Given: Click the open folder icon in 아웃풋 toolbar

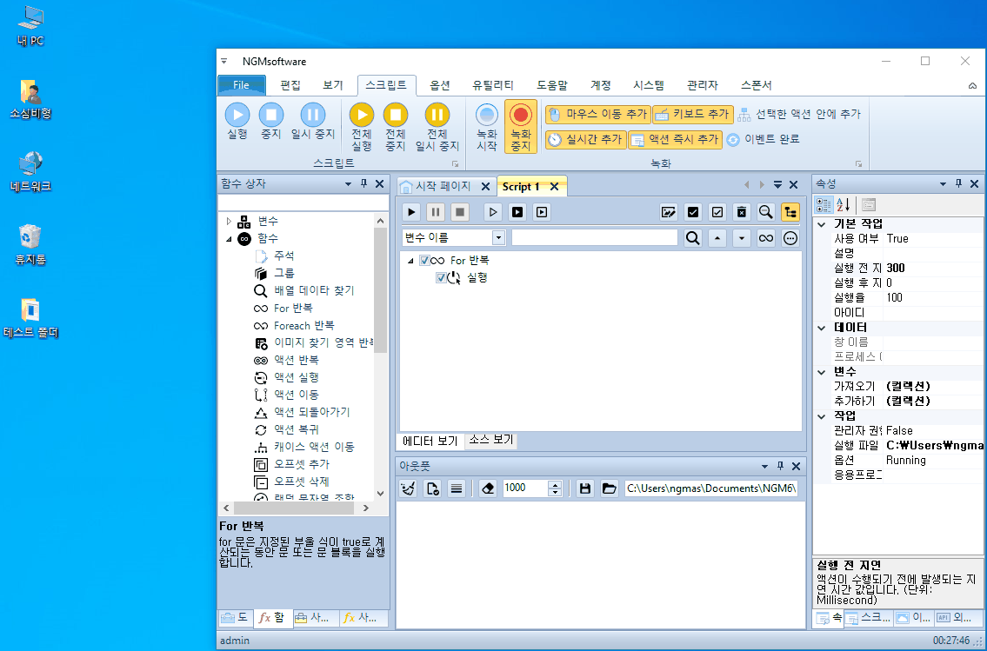Looking at the screenshot, I should tap(610, 488).
